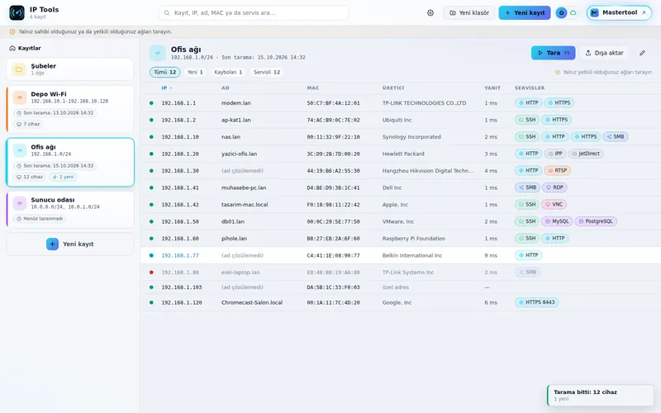This screenshot has width=661, height=413.
Task: Click the HTTP badge on modem.lan row
Action: click(x=528, y=102)
